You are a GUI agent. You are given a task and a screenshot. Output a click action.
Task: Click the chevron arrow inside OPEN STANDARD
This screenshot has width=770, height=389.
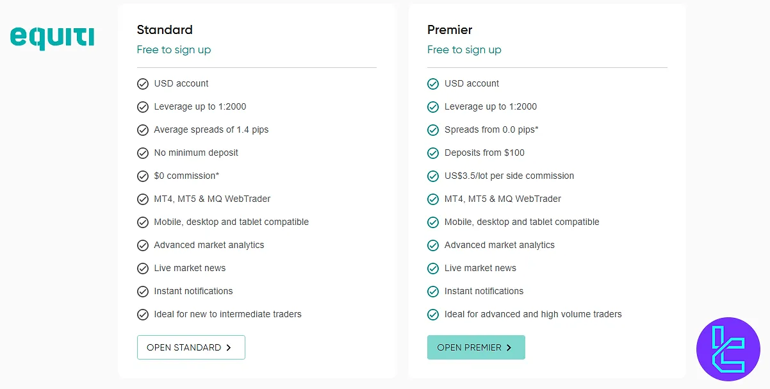click(x=229, y=347)
